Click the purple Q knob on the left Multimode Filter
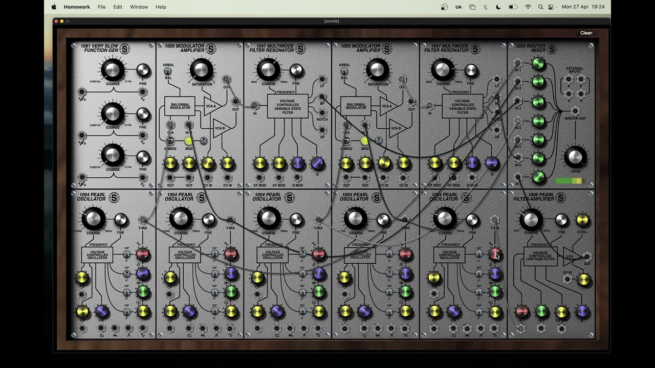 click(x=317, y=164)
